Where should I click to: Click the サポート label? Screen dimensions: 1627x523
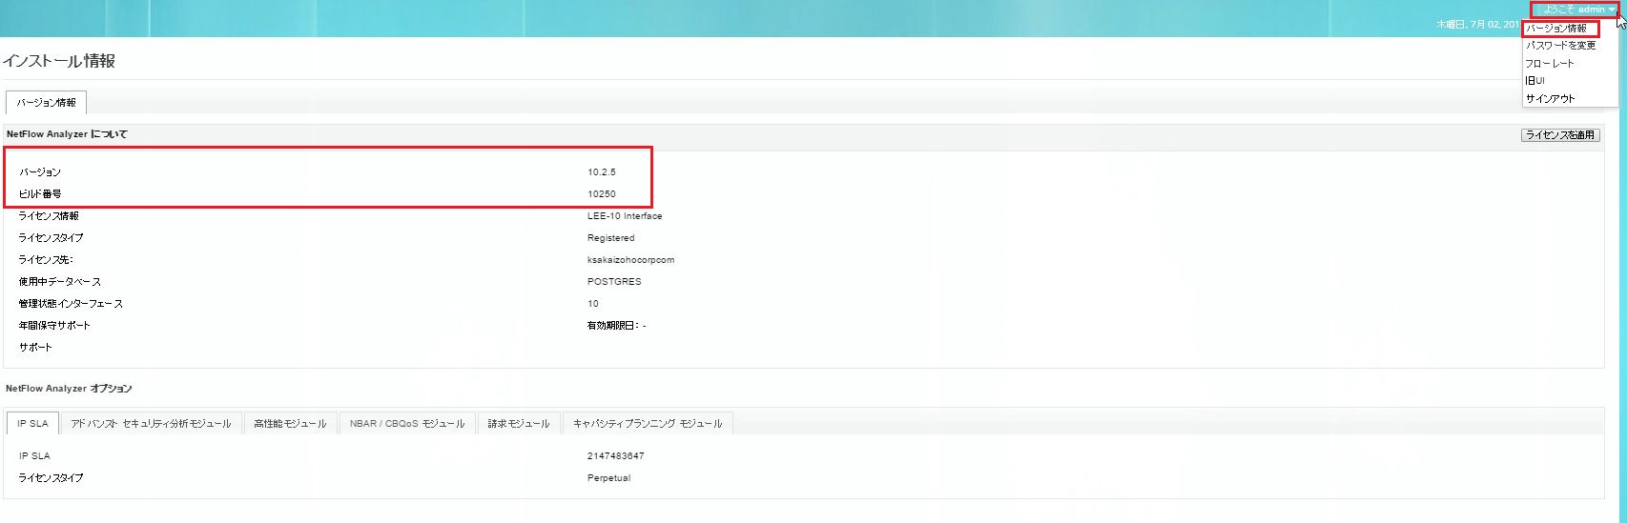pyautogui.click(x=35, y=348)
